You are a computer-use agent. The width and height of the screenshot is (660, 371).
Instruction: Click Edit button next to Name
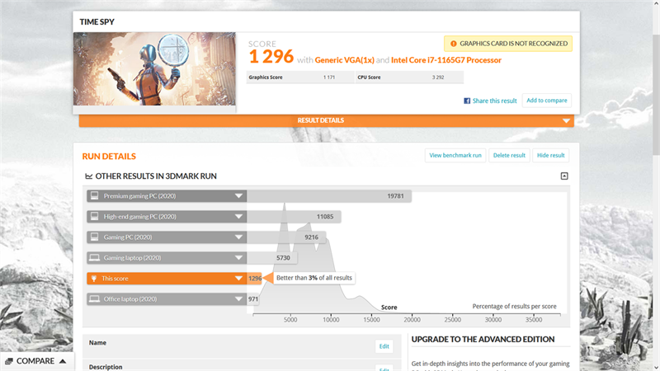(x=384, y=346)
